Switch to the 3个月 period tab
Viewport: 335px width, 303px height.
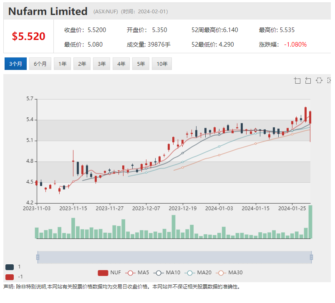(x=15, y=64)
